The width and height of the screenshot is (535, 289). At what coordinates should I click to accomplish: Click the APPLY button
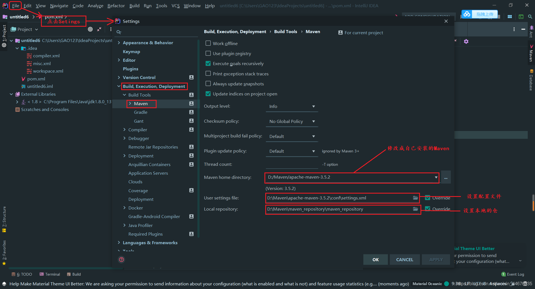(x=436, y=260)
